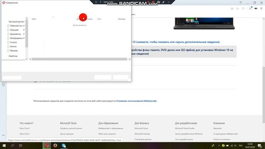Viewport: 265px width, 149px height.
Task: Click the file list horizontal scrollbar thumb
Action: pyautogui.click(x=79, y=59)
